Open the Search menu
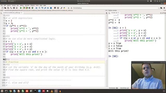 pyautogui.click(x=9, y=5)
